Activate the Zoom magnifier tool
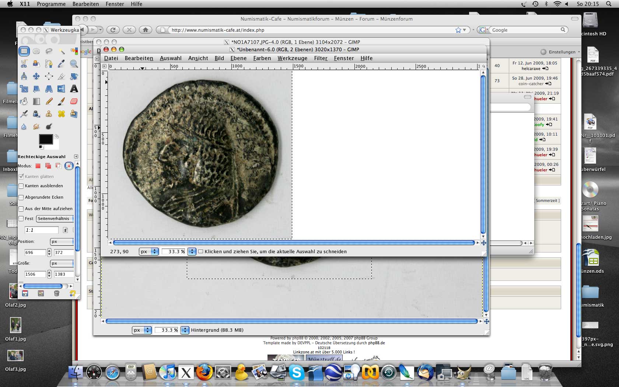Viewport: 619px width, 387px height. click(x=74, y=64)
